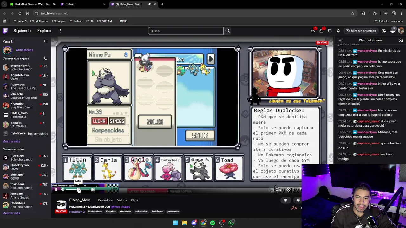
Task: Open the Calendario tab
Action: click(105, 200)
